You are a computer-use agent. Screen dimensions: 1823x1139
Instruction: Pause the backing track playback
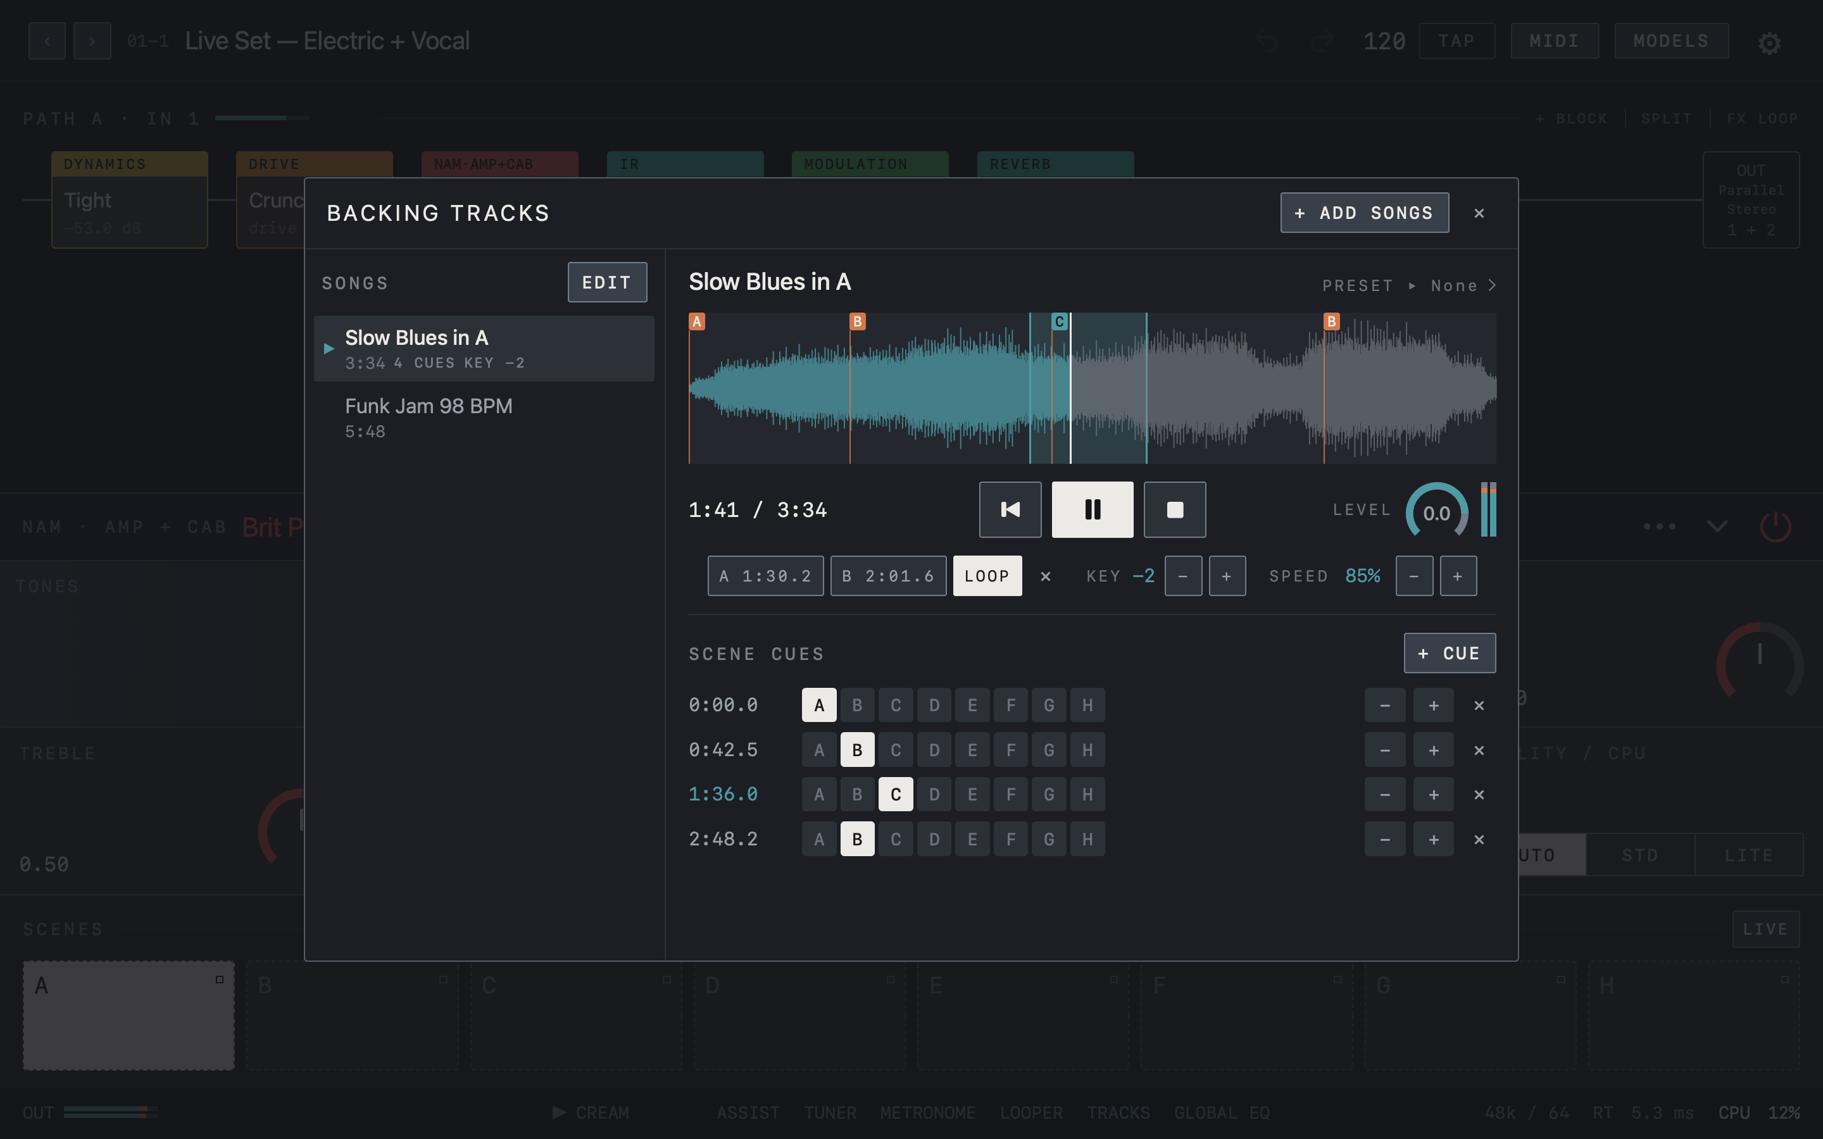1093,510
